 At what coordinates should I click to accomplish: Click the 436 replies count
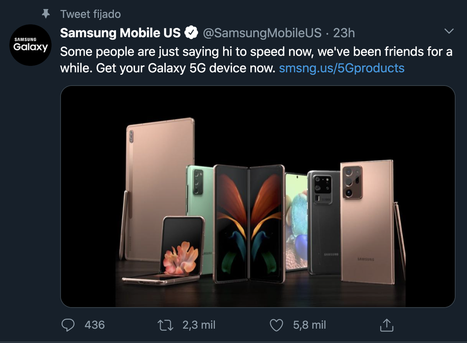click(x=95, y=325)
